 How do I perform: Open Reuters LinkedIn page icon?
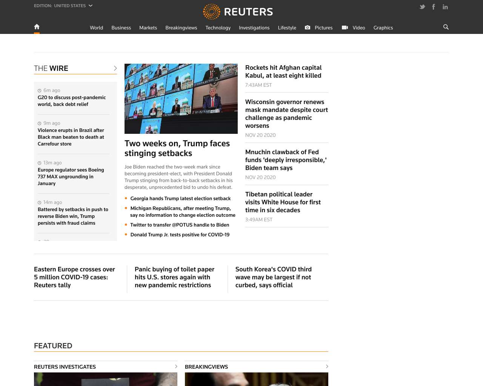click(x=445, y=7)
